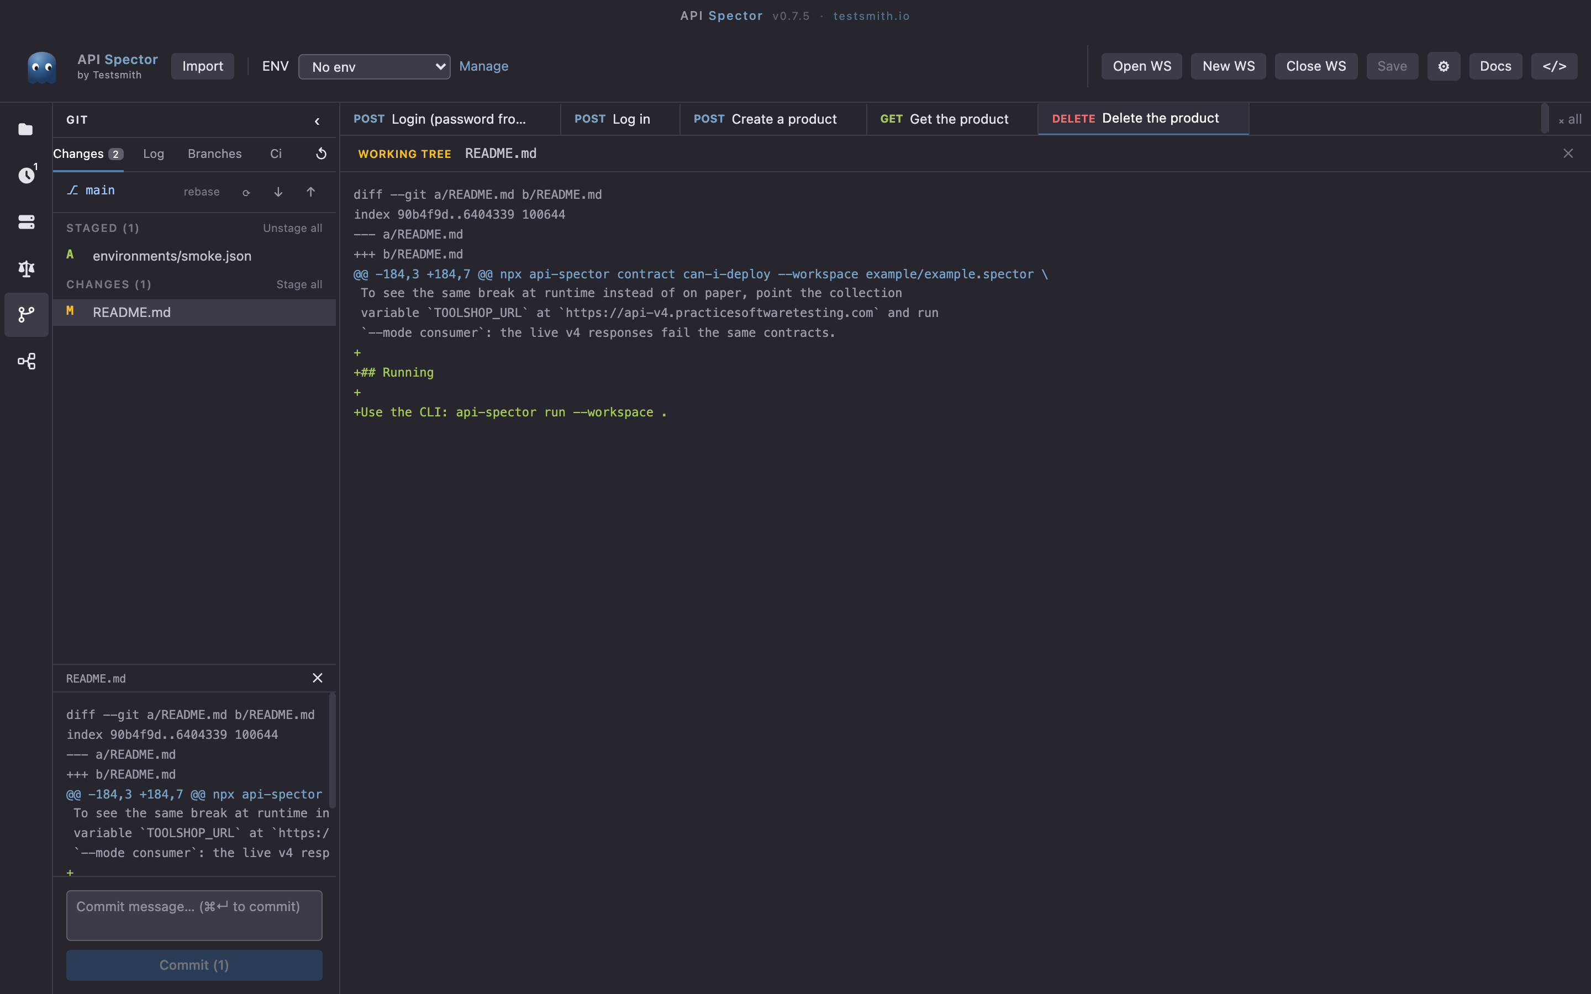This screenshot has width=1591, height=994.
Task: Refresh the Git changes list
Action: pos(321,154)
